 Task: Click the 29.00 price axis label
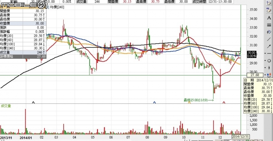(x=254, y=63)
